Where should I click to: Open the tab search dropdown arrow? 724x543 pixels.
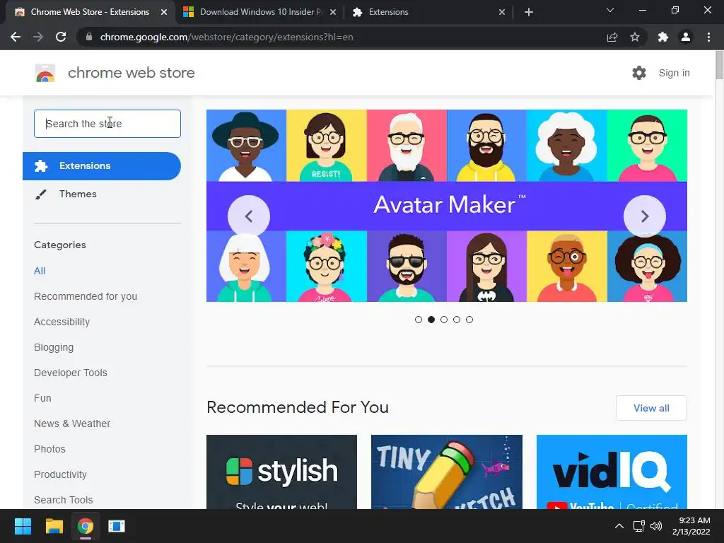click(610, 10)
